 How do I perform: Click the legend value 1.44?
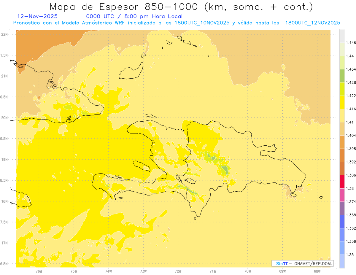pyautogui.click(x=350, y=56)
